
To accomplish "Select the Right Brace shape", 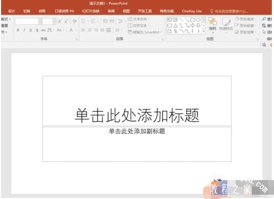I will click(198, 31).
